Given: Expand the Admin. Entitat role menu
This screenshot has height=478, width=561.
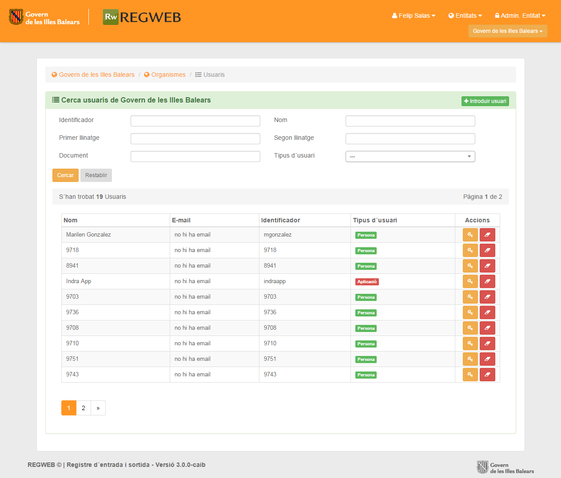Looking at the screenshot, I should pyautogui.click(x=520, y=16).
